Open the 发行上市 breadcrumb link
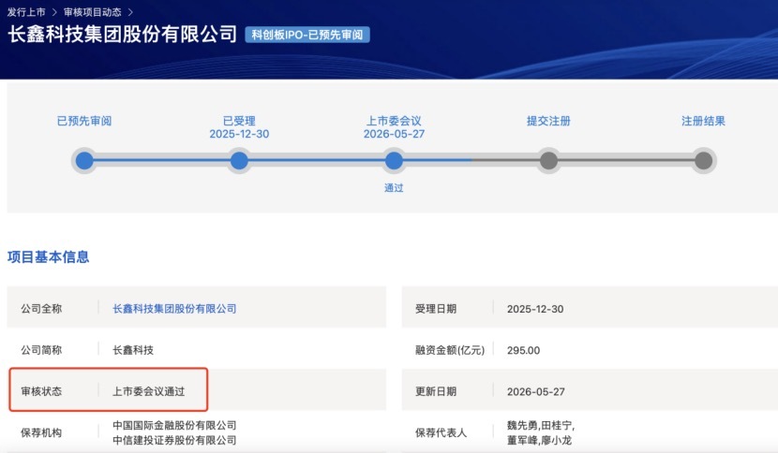This screenshot has height=453, width=778. 26,12
